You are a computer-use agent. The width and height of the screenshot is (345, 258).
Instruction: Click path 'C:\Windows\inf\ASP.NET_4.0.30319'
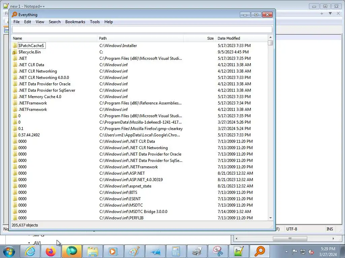(x=131, y=180)
